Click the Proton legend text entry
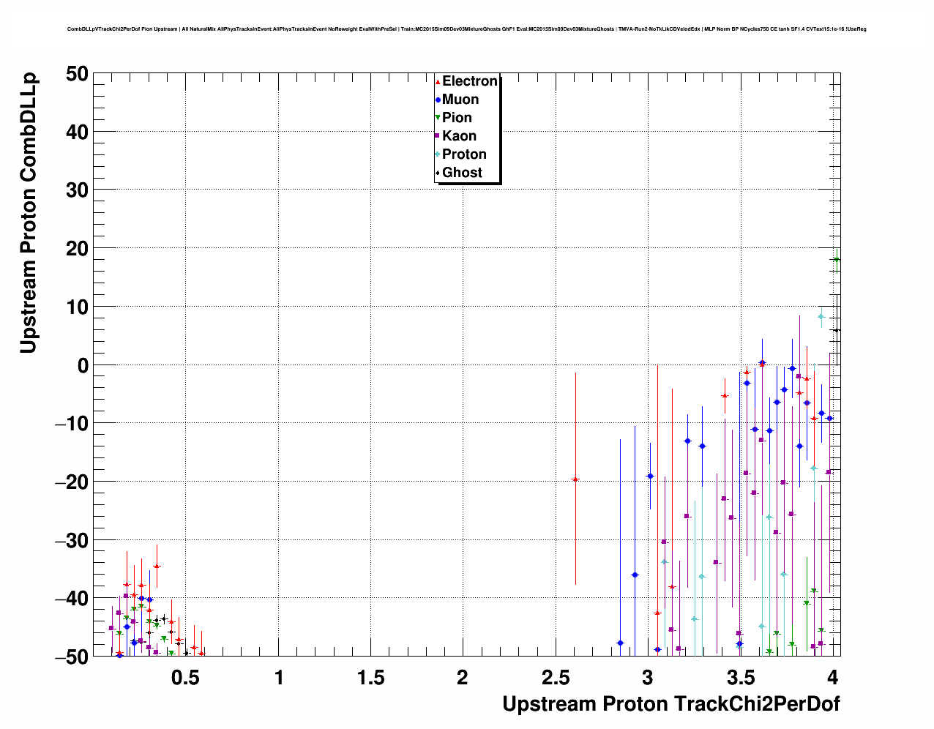This screenshot has height=729, width=934. pyautogui.click(x=464, y=154)
